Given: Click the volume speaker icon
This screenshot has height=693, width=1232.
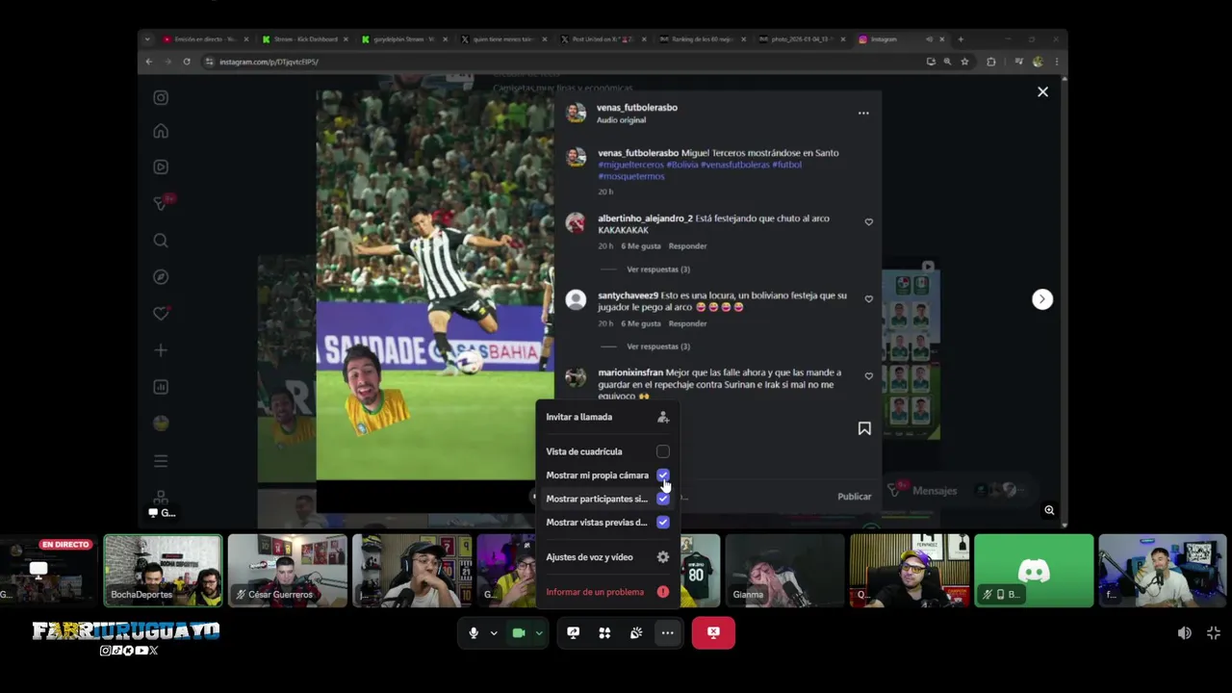Looking at the screenshot, I should click(1185, 633).
